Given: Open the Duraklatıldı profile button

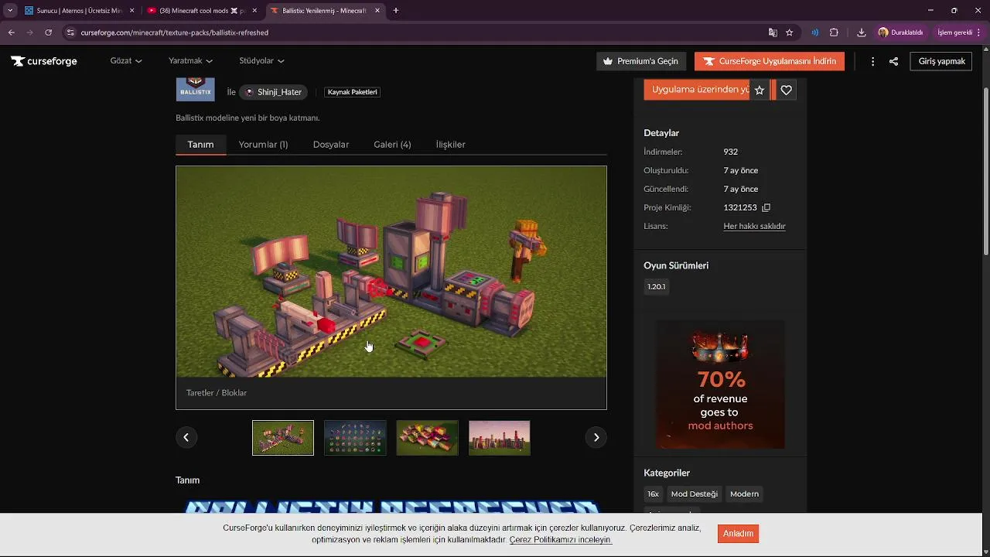Looking at the screenshot, I should (900, 32).
